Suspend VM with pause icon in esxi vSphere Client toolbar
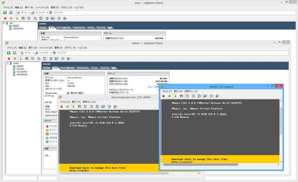Viewport: 298px width, 182px height. pyautogui.click(x=11, y=19)
